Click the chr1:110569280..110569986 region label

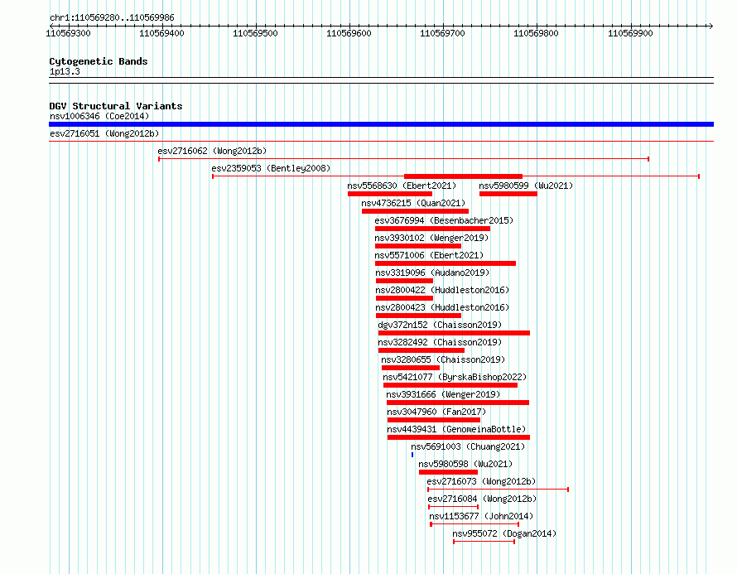(x=112, y=18)
